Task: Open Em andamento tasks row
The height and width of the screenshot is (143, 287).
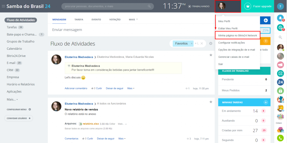Action: [244, 111]
